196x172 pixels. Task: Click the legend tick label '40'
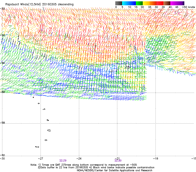coord(170,7)
